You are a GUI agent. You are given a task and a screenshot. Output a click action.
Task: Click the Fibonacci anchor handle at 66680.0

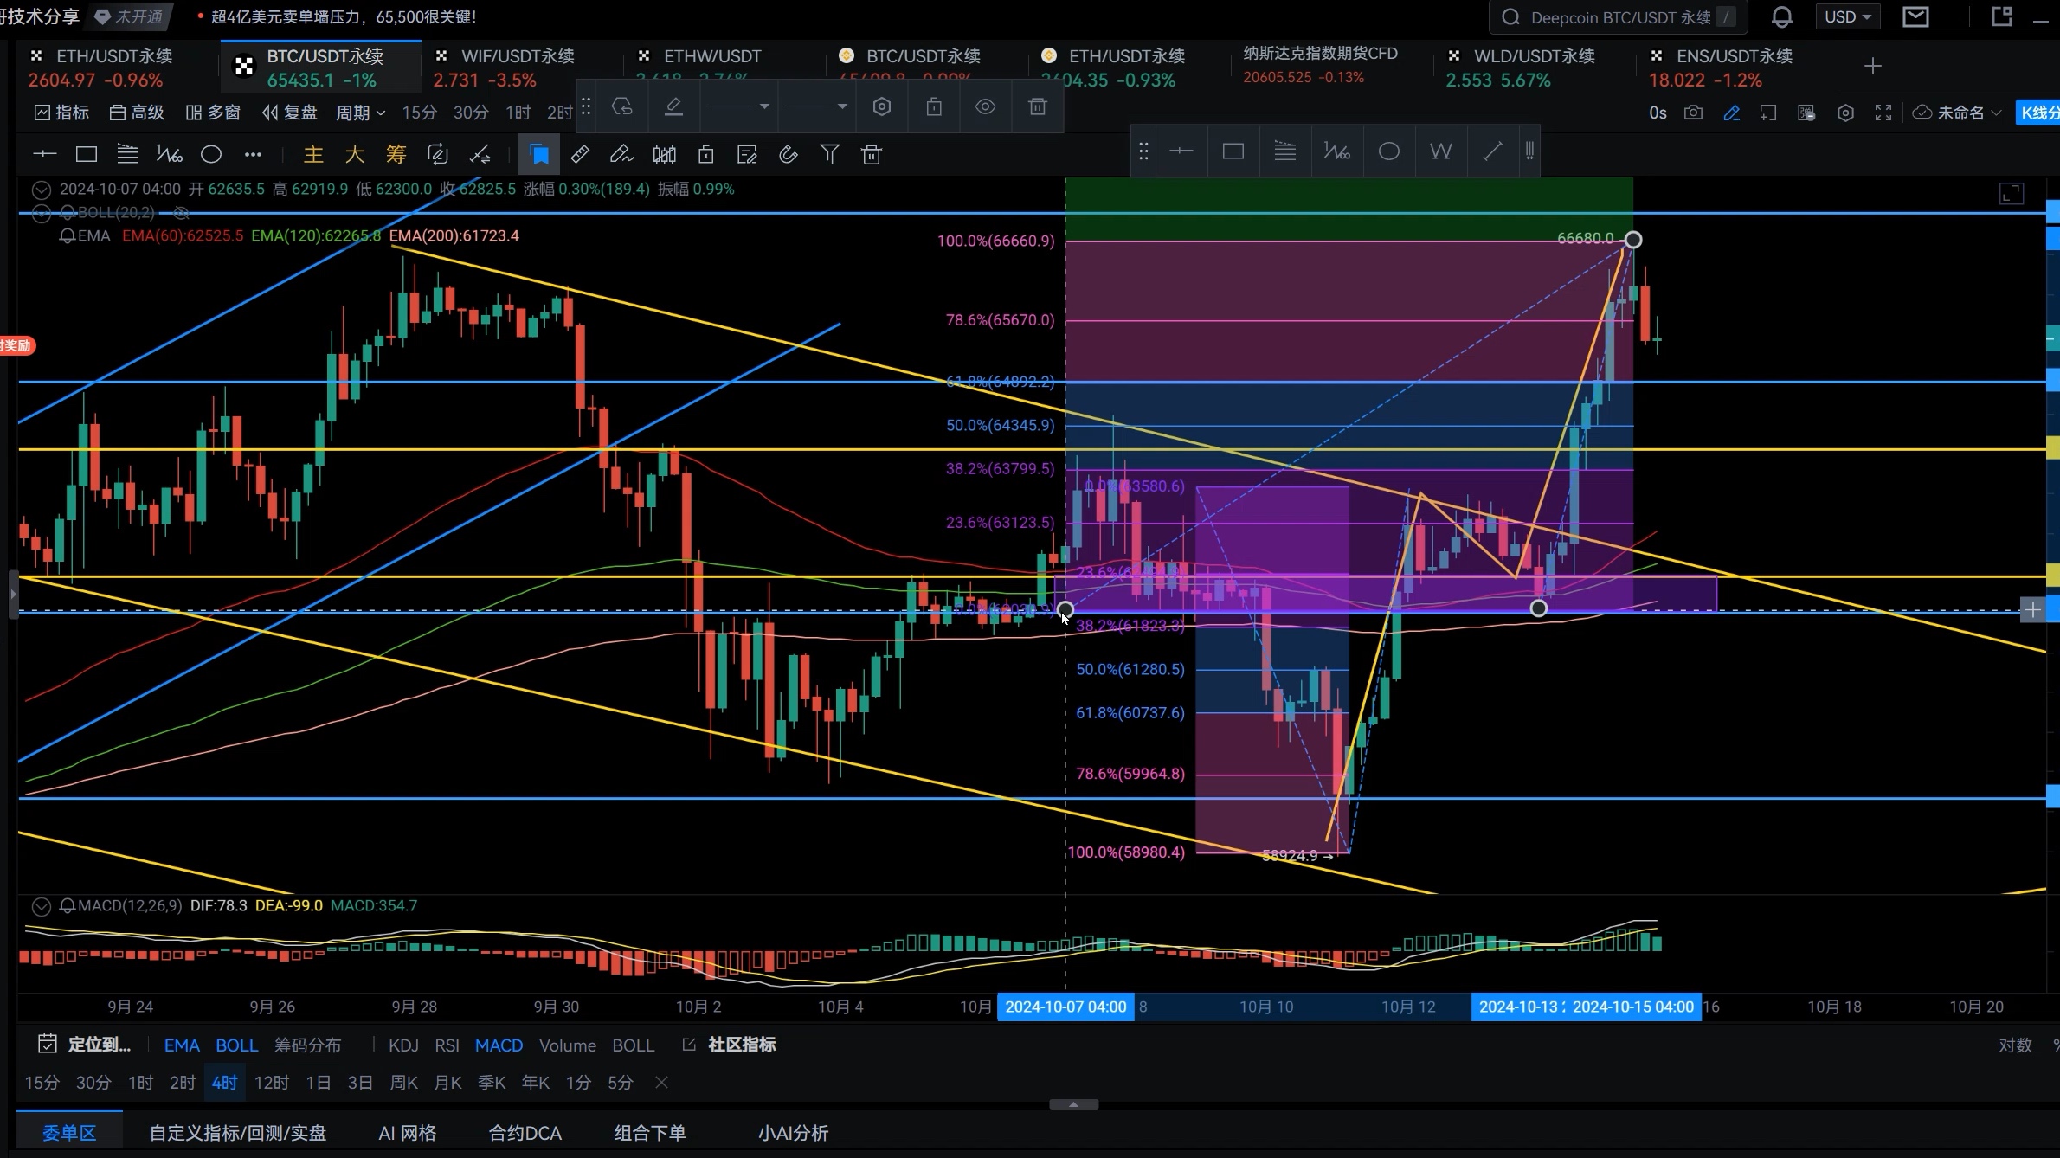point(1632,240)
